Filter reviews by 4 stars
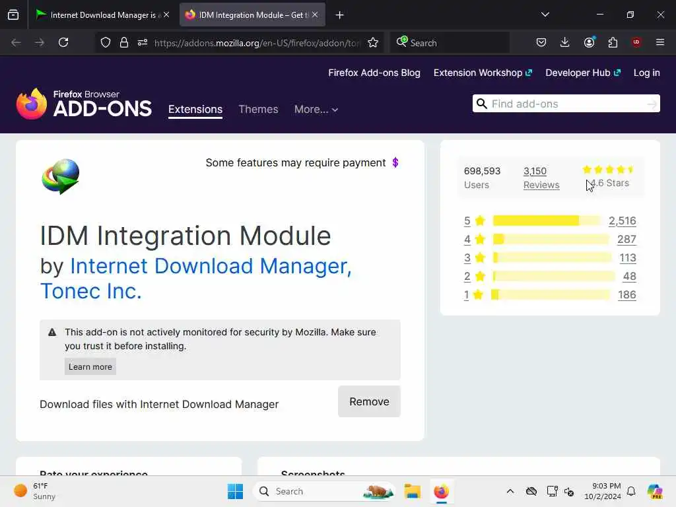 467,239
